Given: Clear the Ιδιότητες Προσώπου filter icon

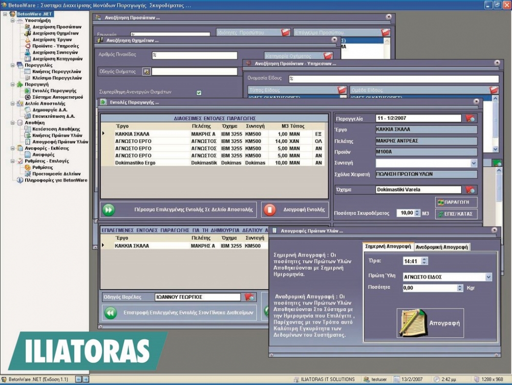Looking at the screenshot, I should click(285, 32).
